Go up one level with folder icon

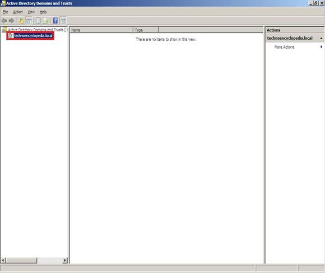(21, 21)
